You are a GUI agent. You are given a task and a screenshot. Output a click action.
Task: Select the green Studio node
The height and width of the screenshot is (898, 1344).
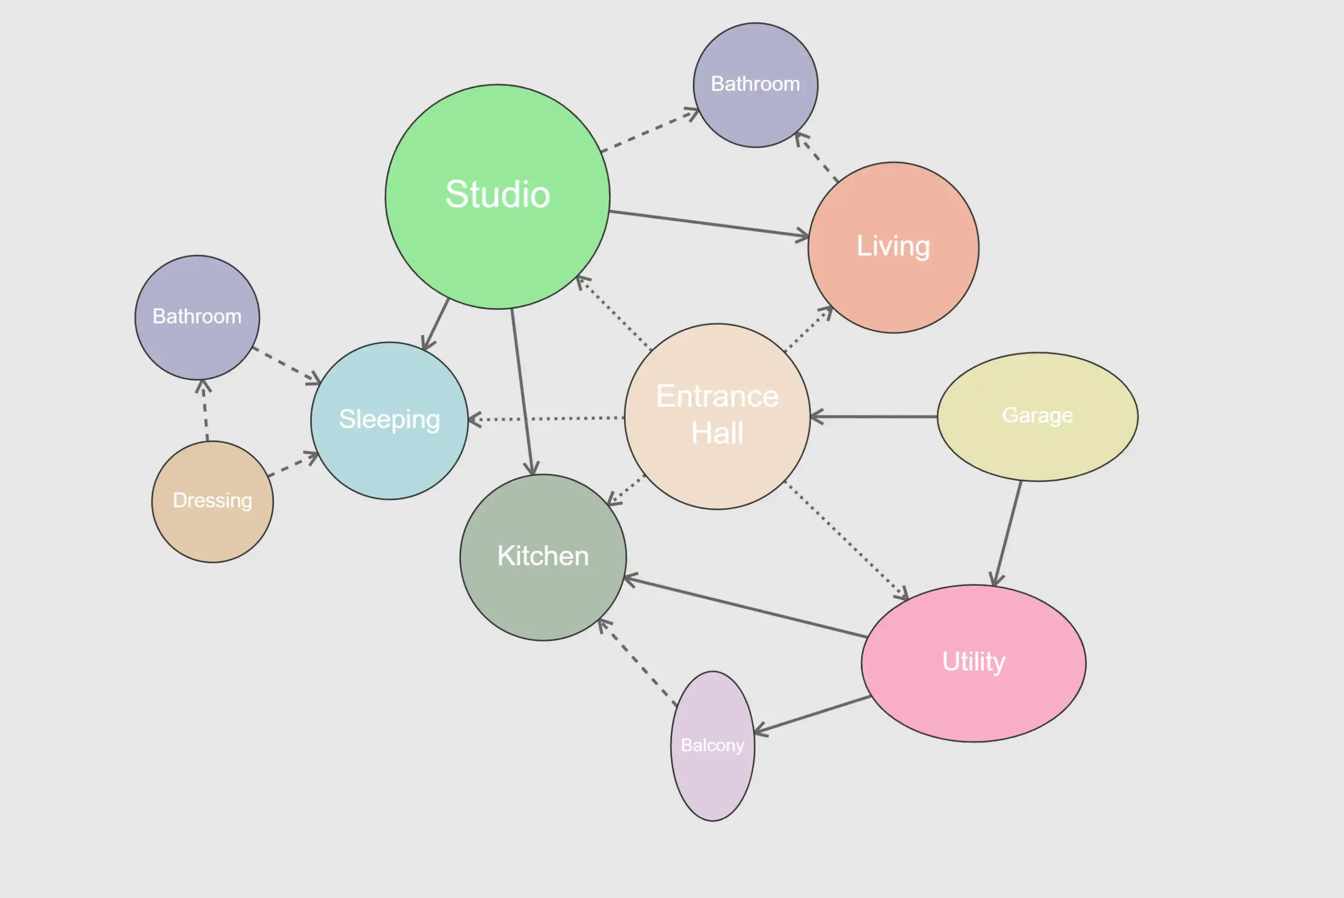coord(497,196)
